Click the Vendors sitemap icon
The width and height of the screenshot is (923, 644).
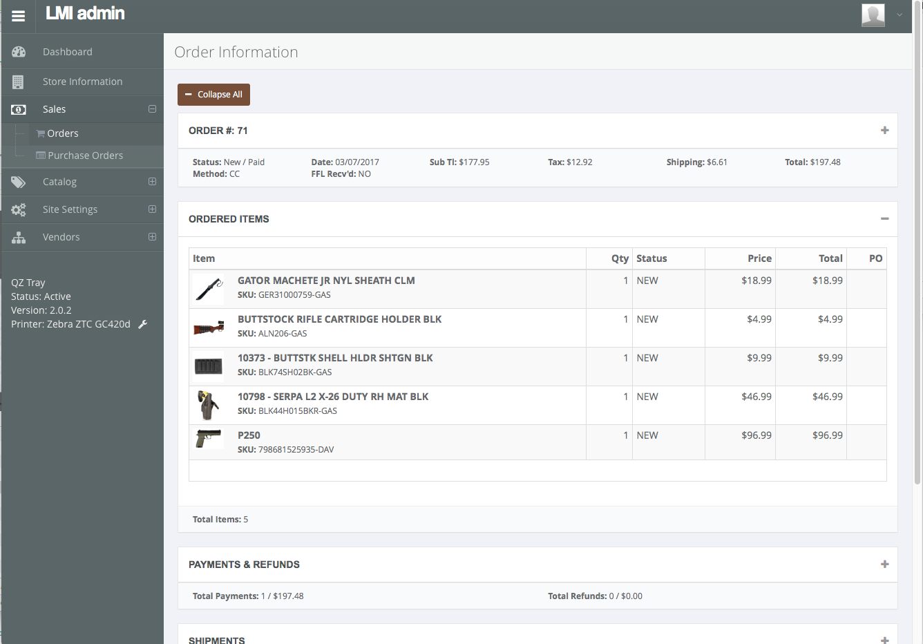click(19, 237)
